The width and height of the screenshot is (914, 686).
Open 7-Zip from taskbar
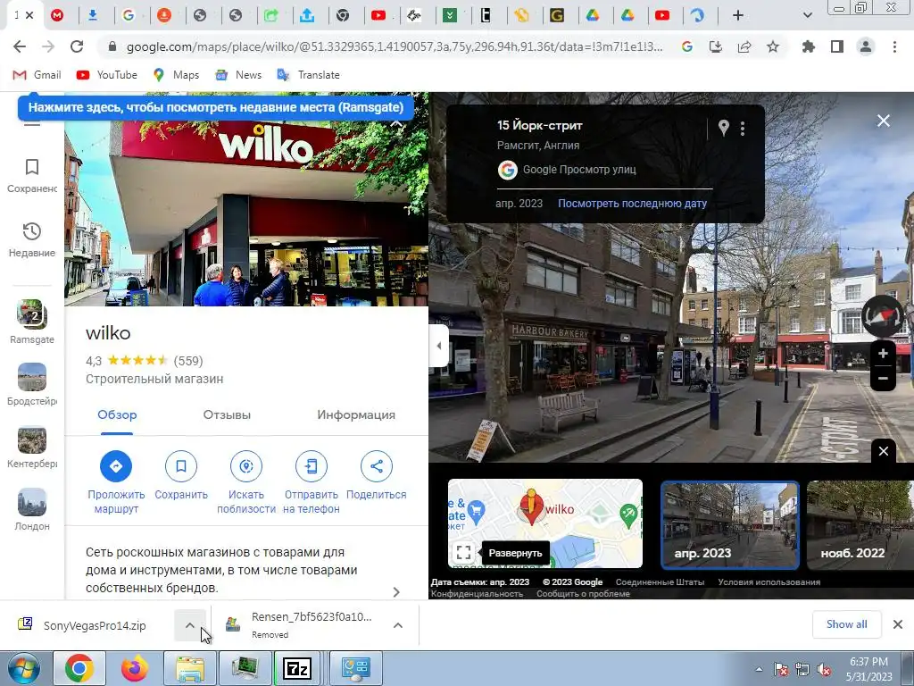click(x=297, y=668)
